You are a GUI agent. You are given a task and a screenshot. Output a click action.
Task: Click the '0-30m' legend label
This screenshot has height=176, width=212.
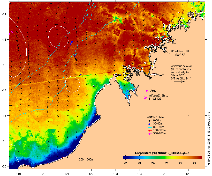157,120
